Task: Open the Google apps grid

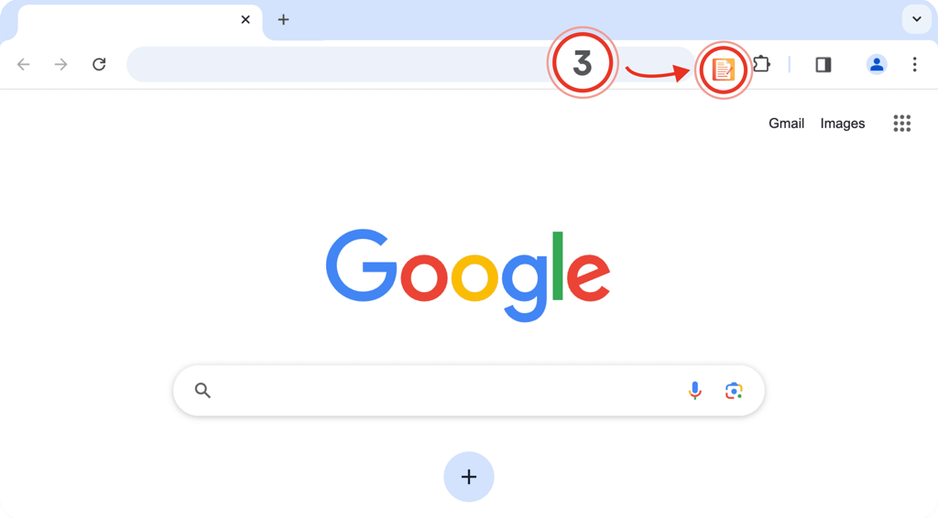Action: (x=901, y=124)
